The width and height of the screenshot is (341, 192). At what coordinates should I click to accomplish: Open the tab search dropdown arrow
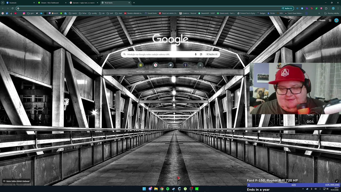[x=3, y=3]
